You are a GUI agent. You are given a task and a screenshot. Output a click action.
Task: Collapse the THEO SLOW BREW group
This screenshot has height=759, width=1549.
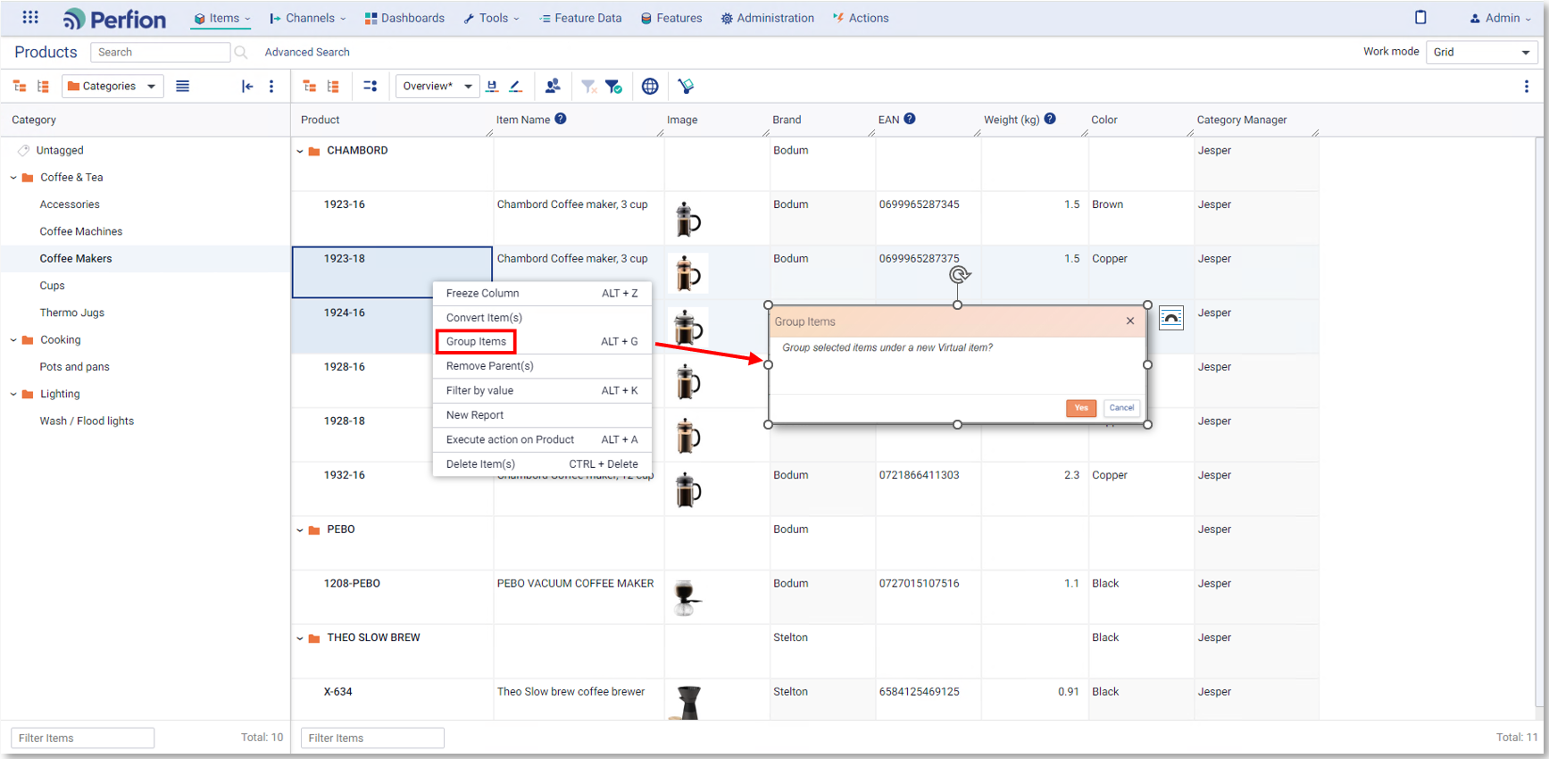[300, 638]
